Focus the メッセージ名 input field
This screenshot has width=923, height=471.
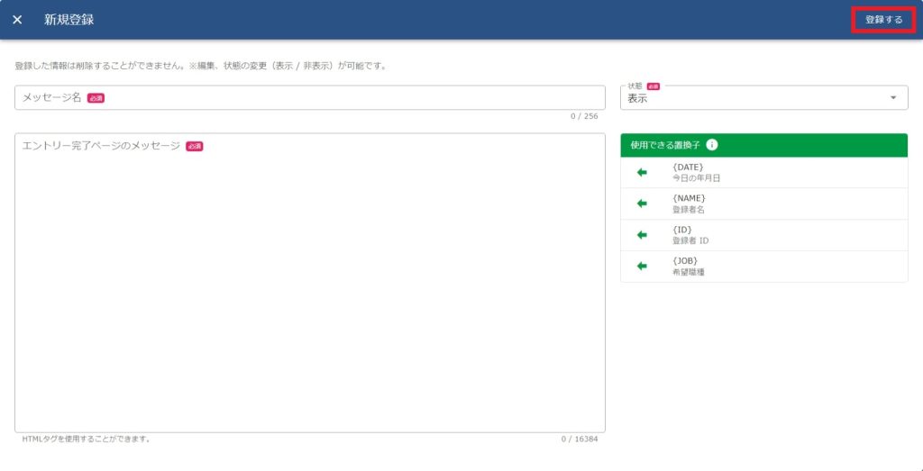[x=309, y=97]
